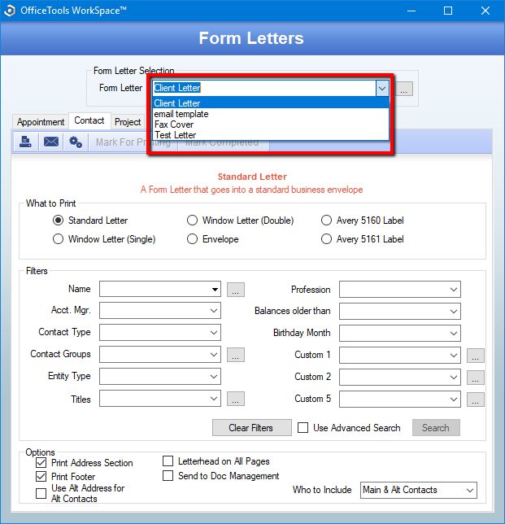
Task: Select email template in dropdown list
Action: click(x=271, y=114)
